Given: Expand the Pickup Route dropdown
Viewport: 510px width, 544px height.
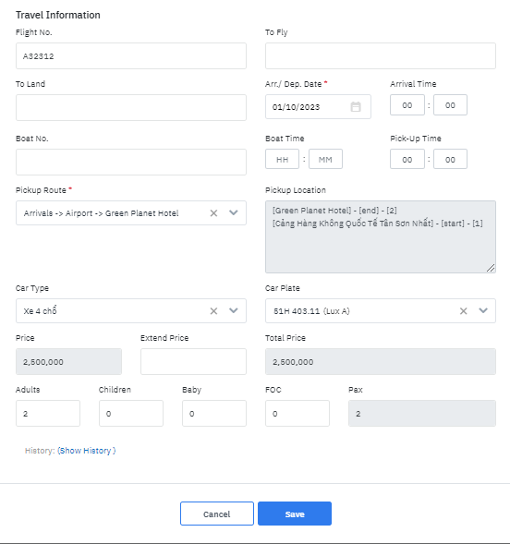Looking at the screenshot, I should (x=234, y=212).
